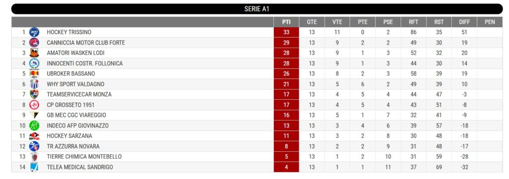The image size is (509, 179).
Task: Click the Telea Medical Sandrigo logo
Action: tap(34, 167)
